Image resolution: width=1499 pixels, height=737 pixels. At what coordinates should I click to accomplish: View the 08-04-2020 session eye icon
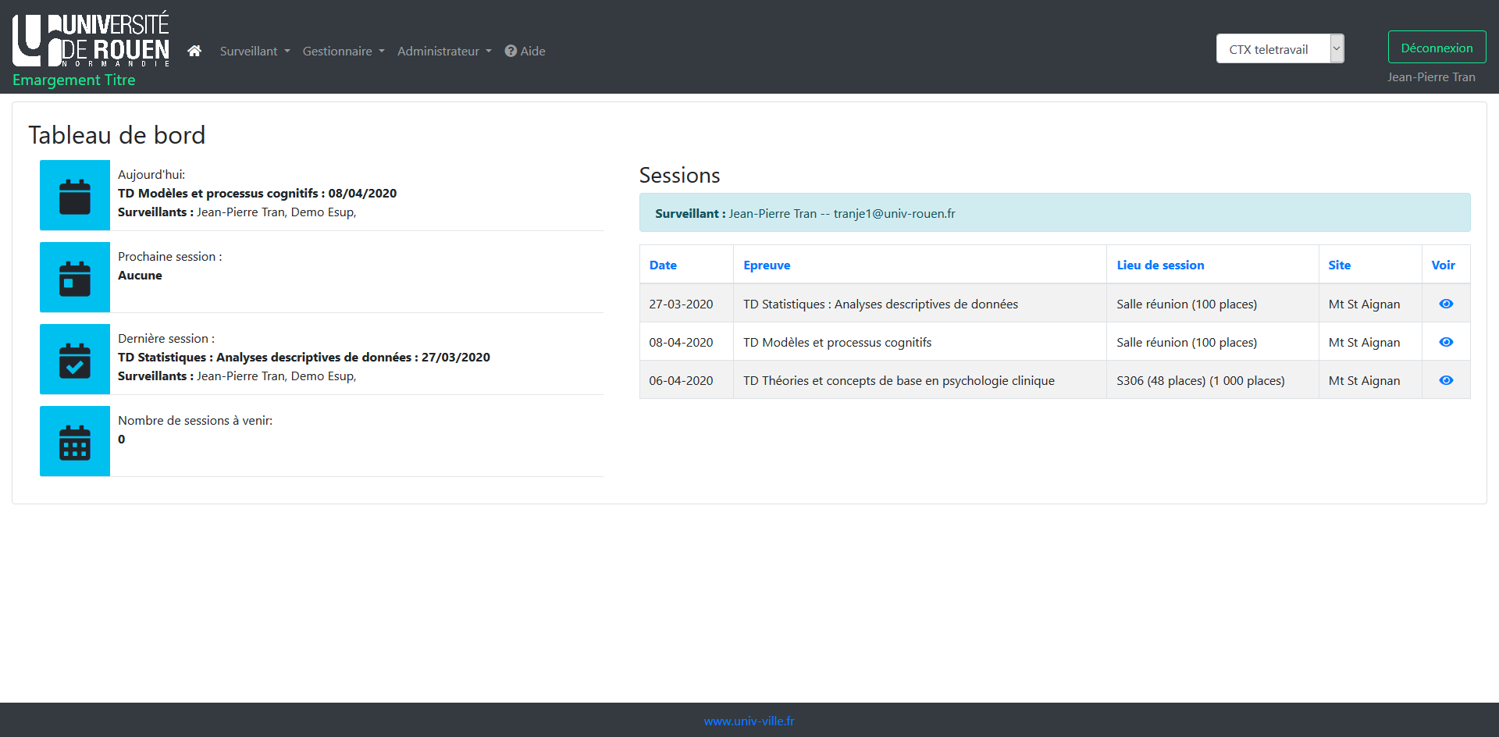(x=1446, y=342)
